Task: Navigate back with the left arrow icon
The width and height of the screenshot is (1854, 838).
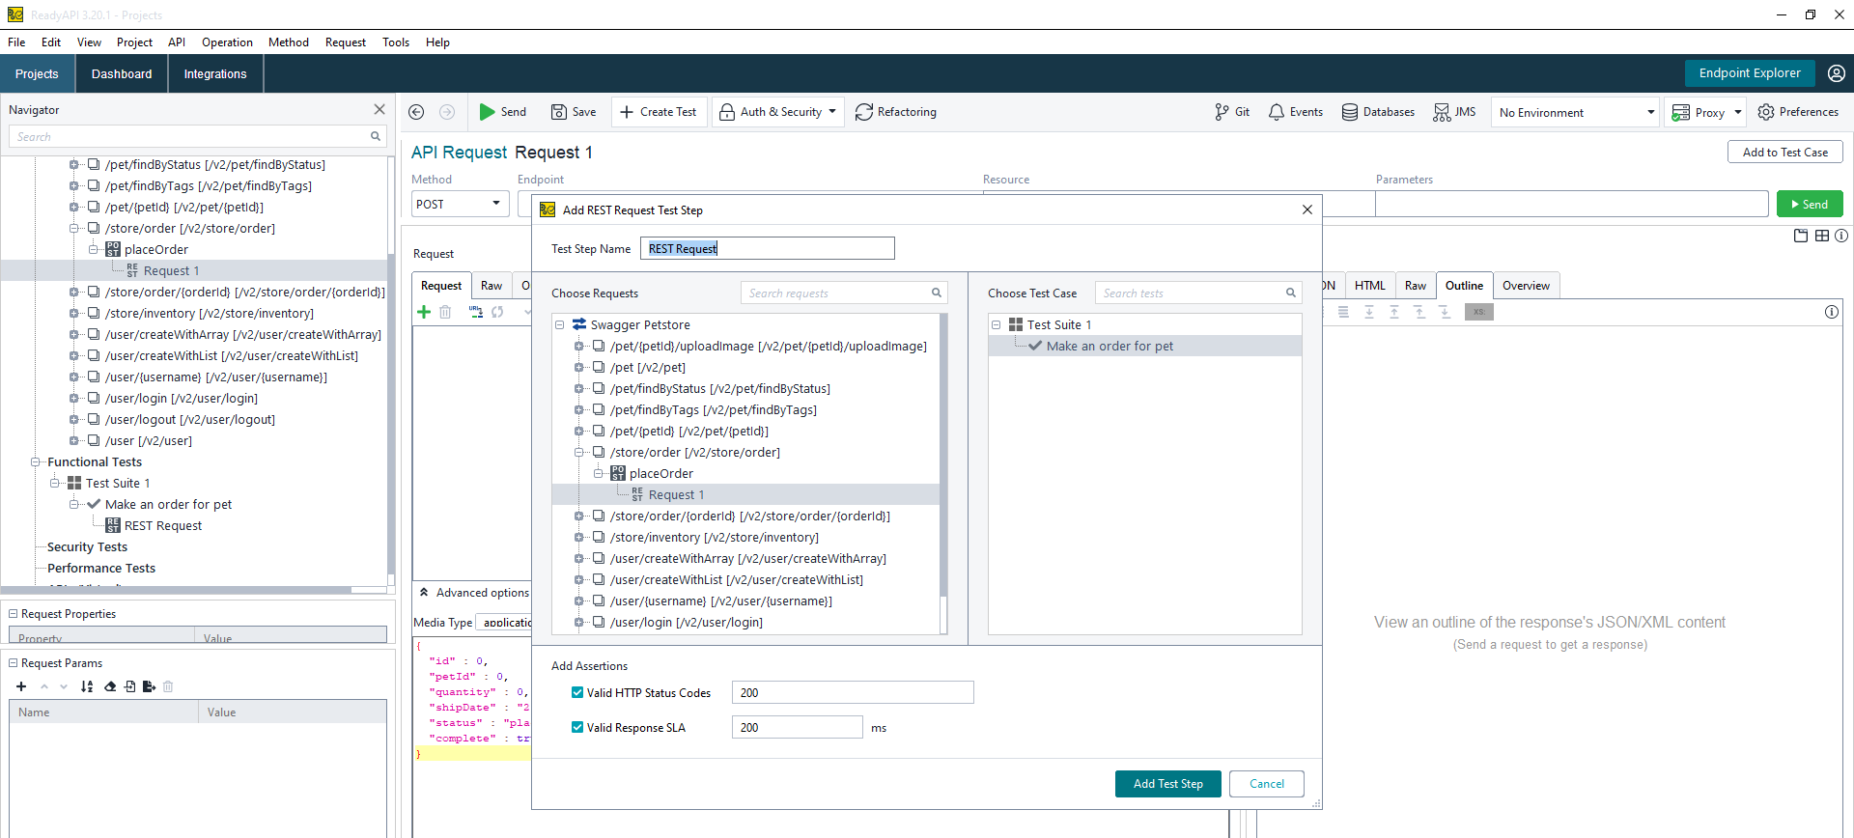Action: tap(416, 112)
